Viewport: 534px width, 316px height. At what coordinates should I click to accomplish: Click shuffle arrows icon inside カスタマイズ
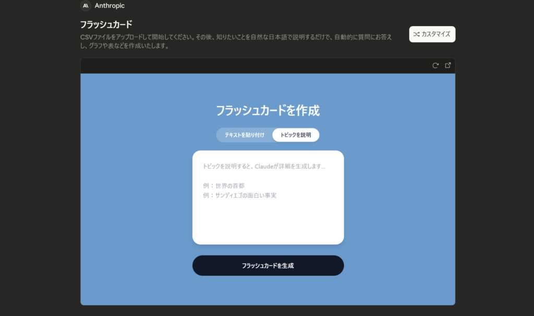416,34
